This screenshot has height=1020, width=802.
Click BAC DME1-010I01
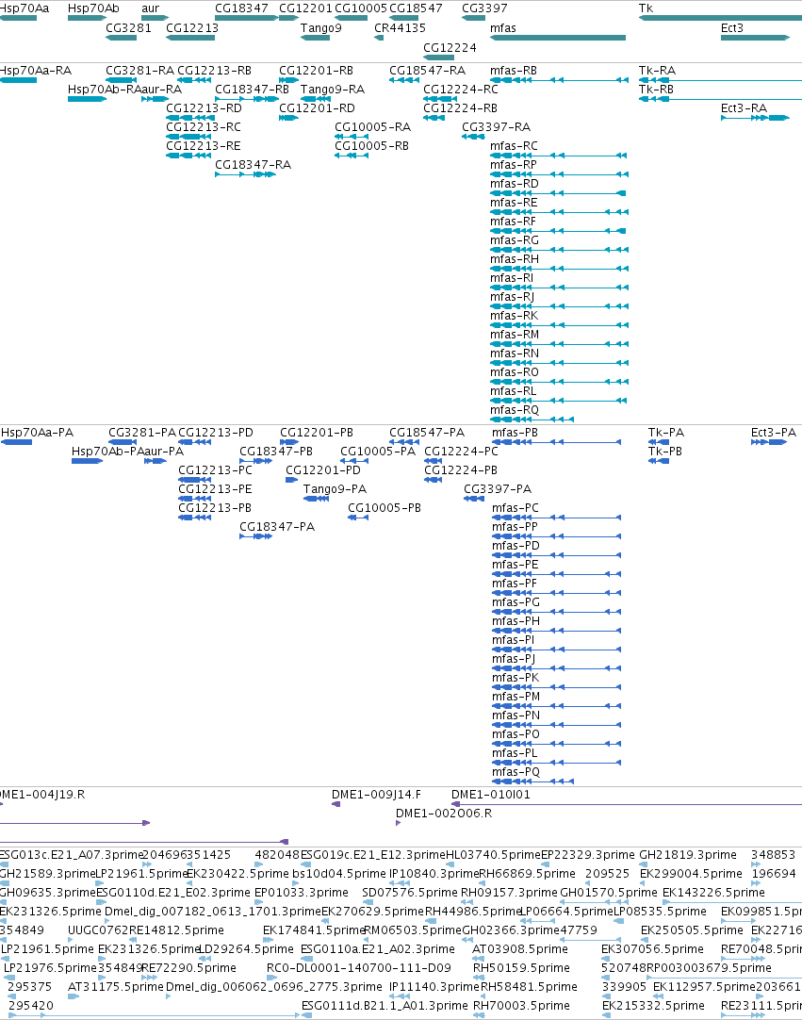point(627,805)
